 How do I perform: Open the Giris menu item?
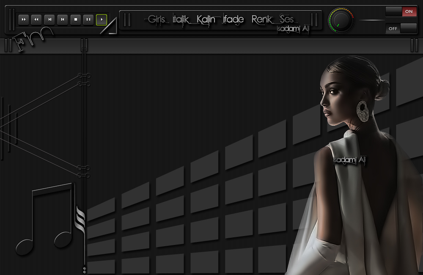(x=157, y=19)
